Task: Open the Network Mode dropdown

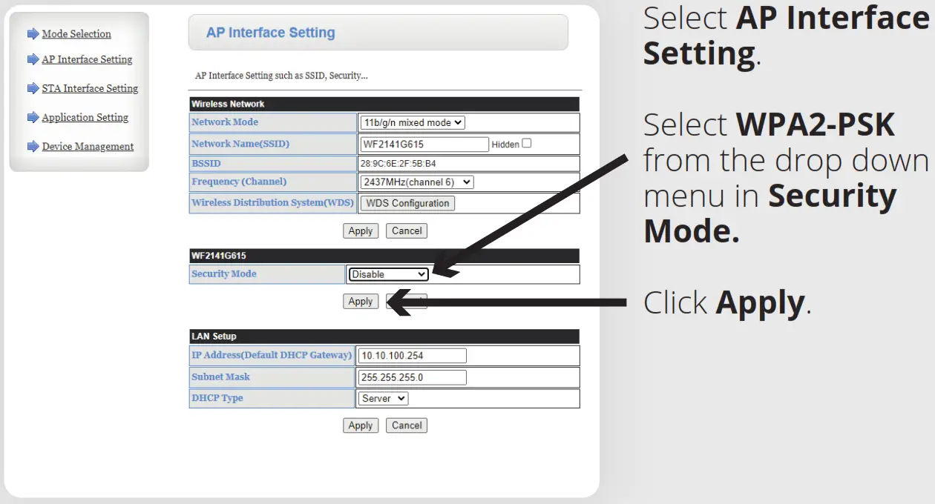Action: (413, 122)
